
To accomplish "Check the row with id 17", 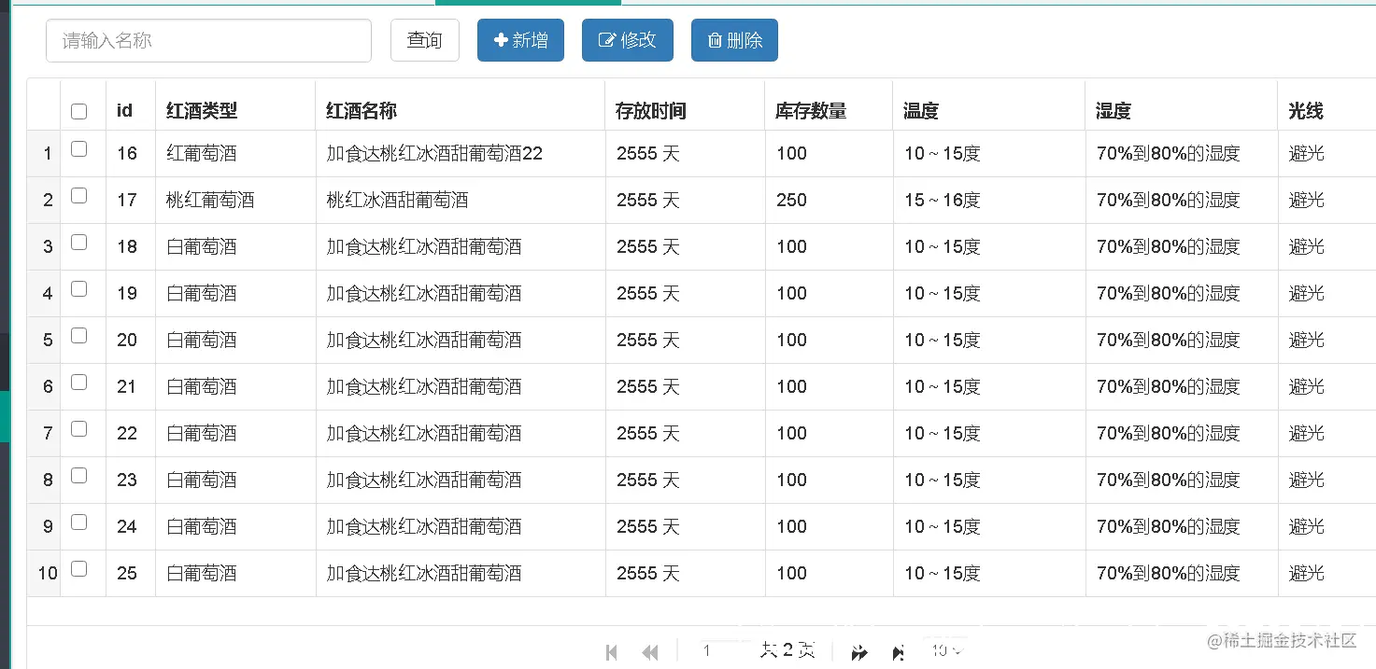I will click(79, 196).
